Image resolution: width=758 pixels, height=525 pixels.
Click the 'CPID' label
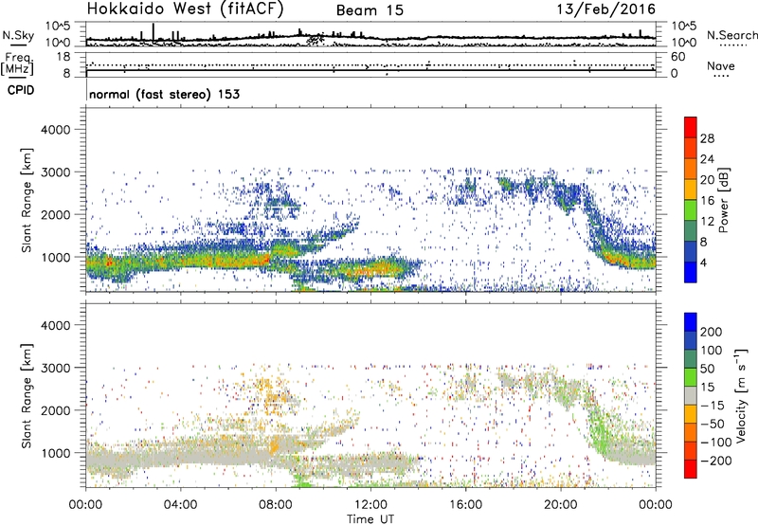pos(21,90)
